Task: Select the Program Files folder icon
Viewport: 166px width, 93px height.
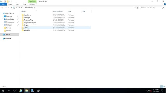Action: pos(23,20)
